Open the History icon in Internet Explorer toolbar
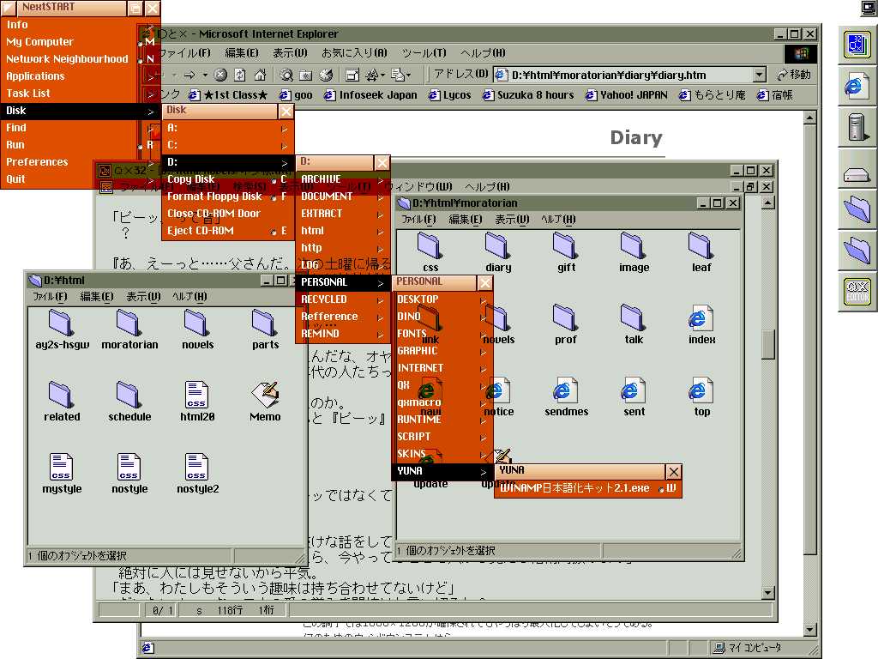This screenshot has width=878, height=659. pos(326,75)
